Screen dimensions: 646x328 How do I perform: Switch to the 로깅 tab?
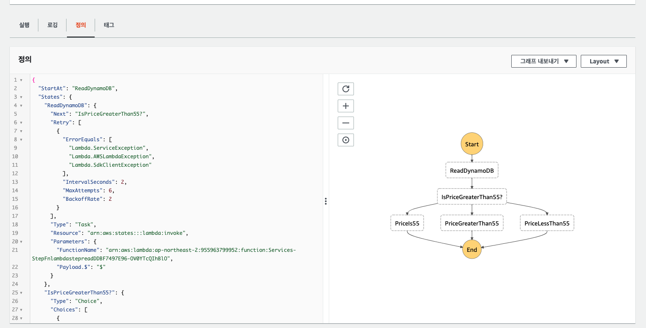(x=52, y=25)
